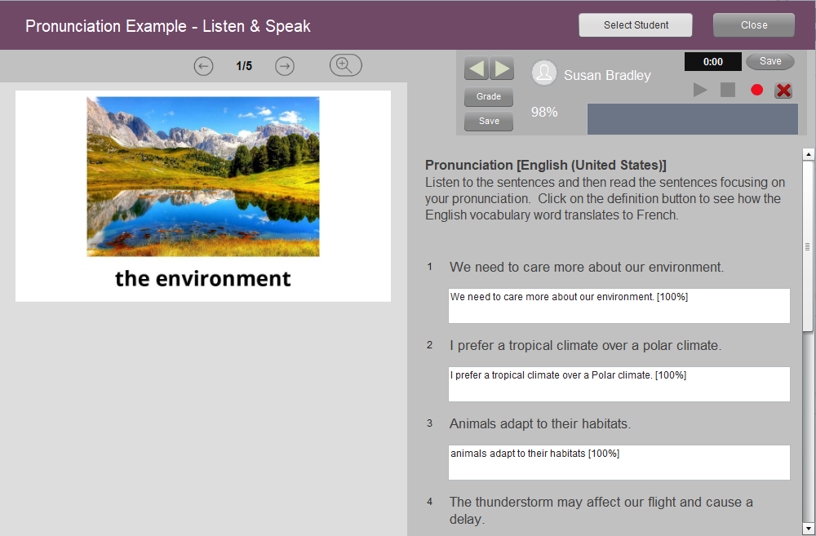Switch to the previous student arrow
The width and height of the screenshot is (816, 536).
click(476, 69)
